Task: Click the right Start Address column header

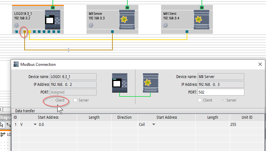Action: pos(167,117)
